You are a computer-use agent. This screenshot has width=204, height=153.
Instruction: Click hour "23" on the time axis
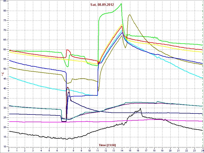pyautogui.click(x=195, y=150)
